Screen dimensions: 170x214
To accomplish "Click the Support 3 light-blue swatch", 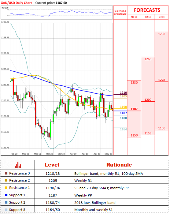I will [6, 210].
